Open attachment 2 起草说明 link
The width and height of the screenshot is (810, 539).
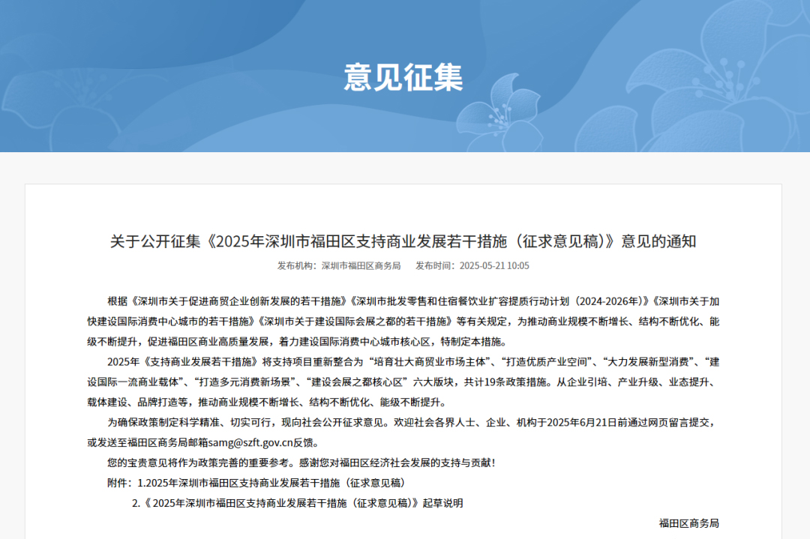coord(298,503)
